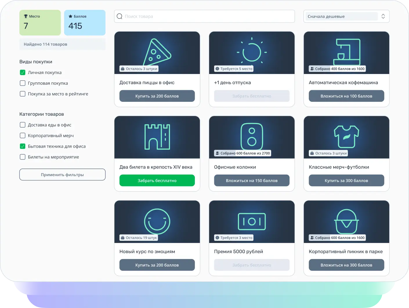This screenshot has width=409, height=308.
Task: Uncheck the Личная покупка checkbox
Action: [x=23, y=73]
